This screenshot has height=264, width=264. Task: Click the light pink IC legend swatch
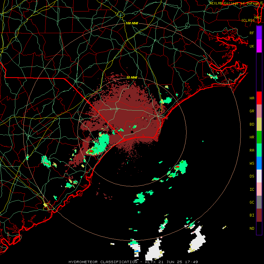pyautogui.click(x=259, y=189)
